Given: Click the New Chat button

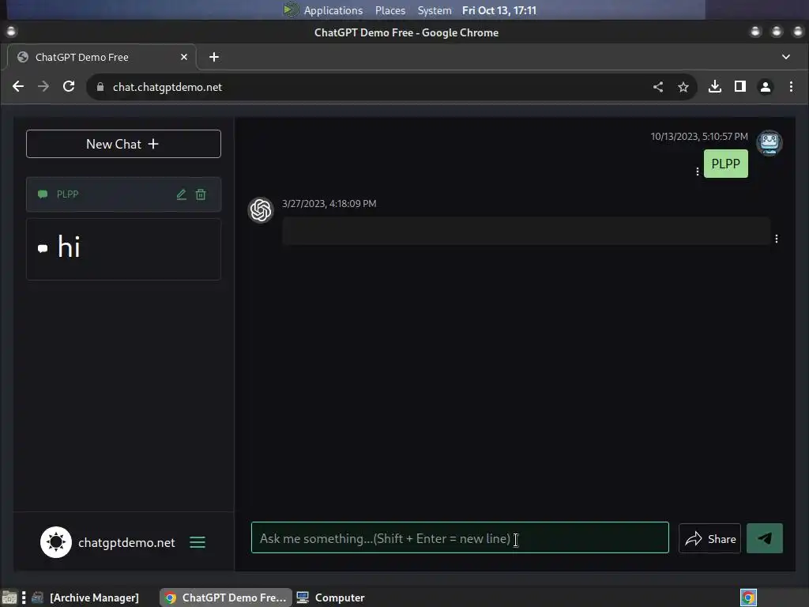Looking at the screenshot, I should [123, 144].
